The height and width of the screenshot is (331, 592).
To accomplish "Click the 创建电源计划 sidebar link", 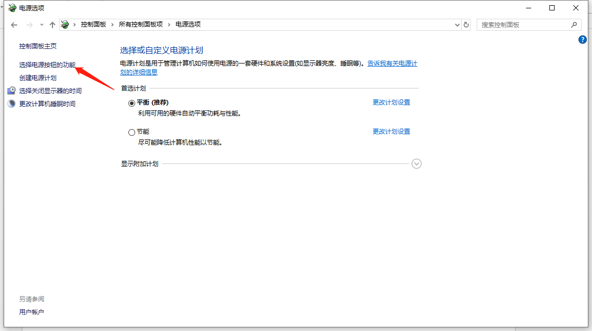I will [38, 78].
